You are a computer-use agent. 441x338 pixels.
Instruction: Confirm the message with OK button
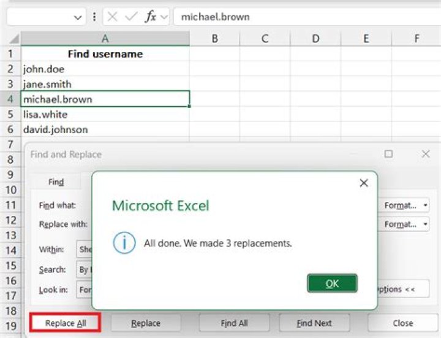coord(332,283)
